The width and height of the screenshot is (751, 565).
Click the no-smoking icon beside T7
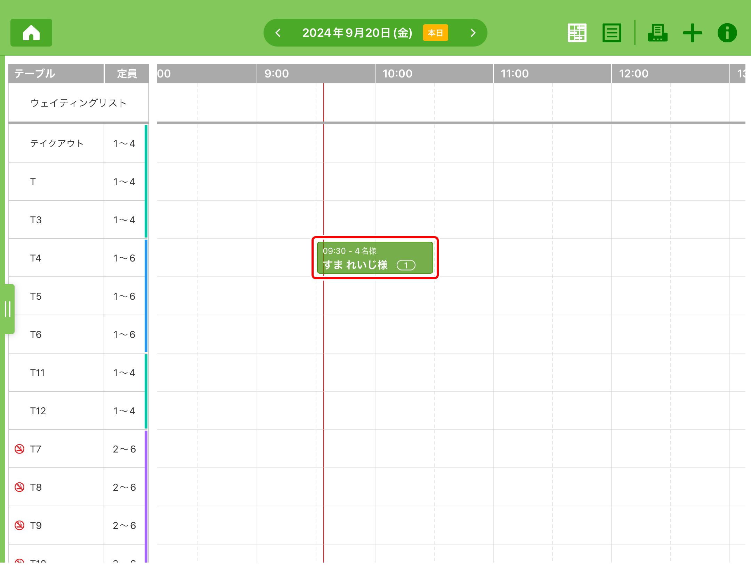(x=19, y=449)
